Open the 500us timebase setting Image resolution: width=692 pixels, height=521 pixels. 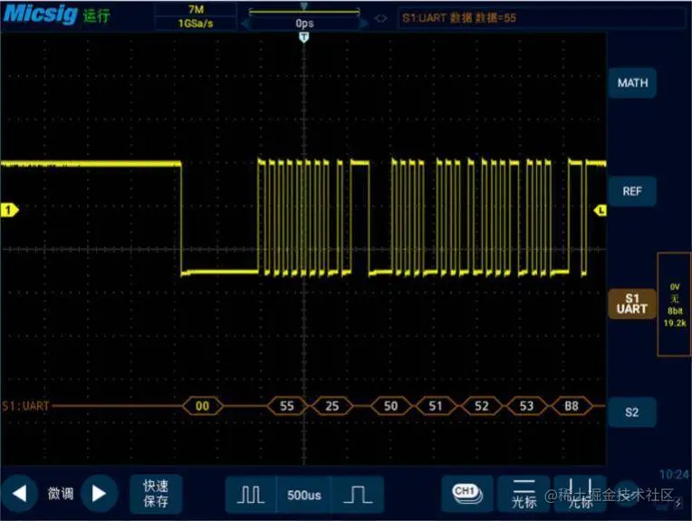click(304, 495)
